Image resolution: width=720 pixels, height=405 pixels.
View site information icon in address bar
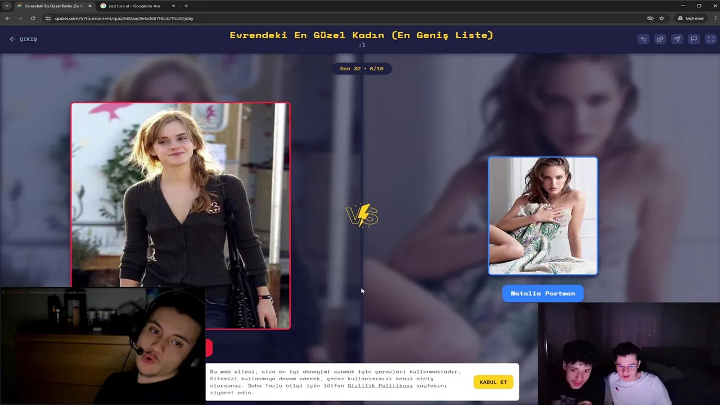(x=48, y=18)
